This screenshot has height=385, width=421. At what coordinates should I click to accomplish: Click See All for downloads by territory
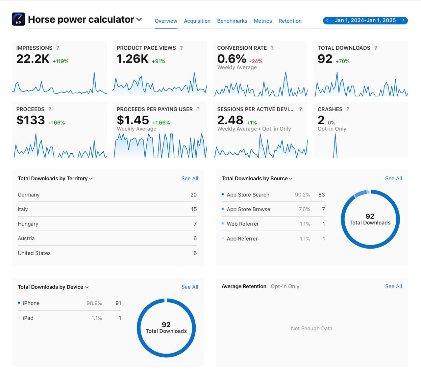click(189, 178)
